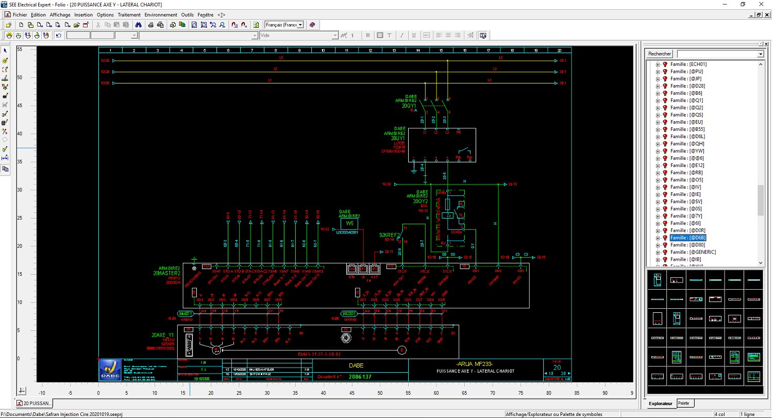The height and width of the screenshot is (418, 773).
Task: Open the Traitement menu
Action: 129,15
